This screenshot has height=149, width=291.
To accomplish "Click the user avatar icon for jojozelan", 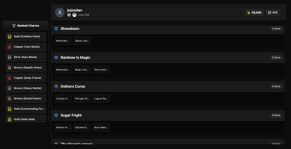I will (60, 13).
